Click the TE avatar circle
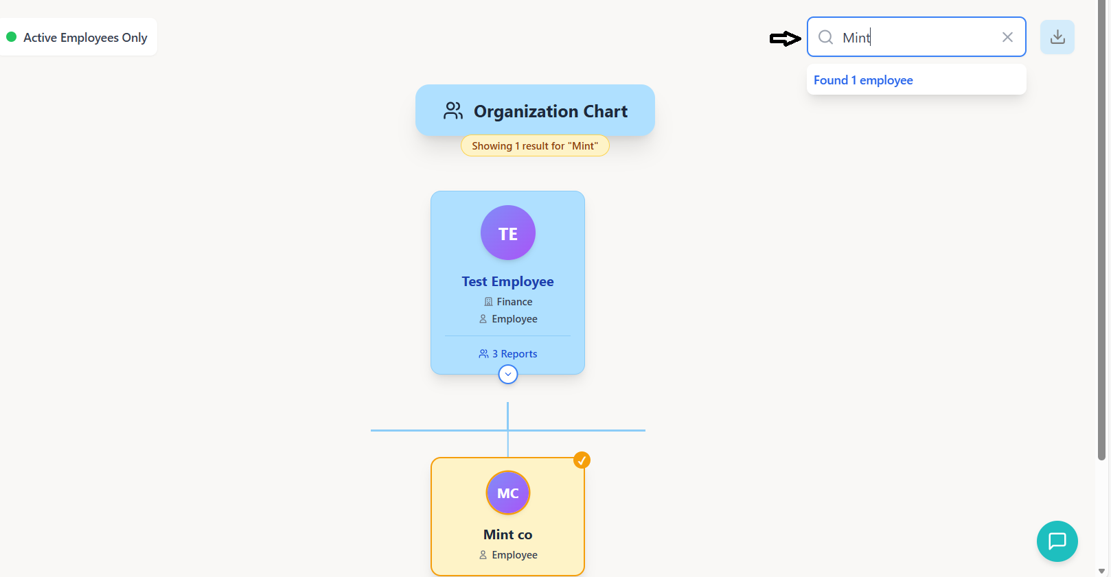This screenshot has width=1111, height=577. [508, 233]
